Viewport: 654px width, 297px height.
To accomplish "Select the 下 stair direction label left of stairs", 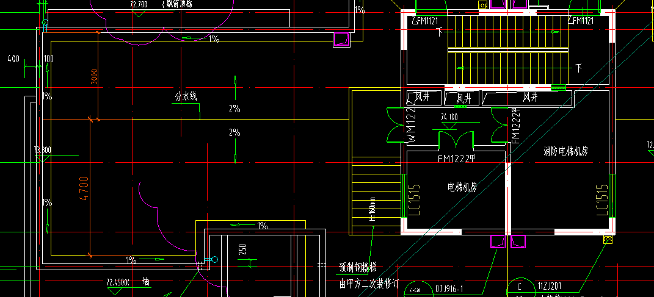I will click(440, 32).
